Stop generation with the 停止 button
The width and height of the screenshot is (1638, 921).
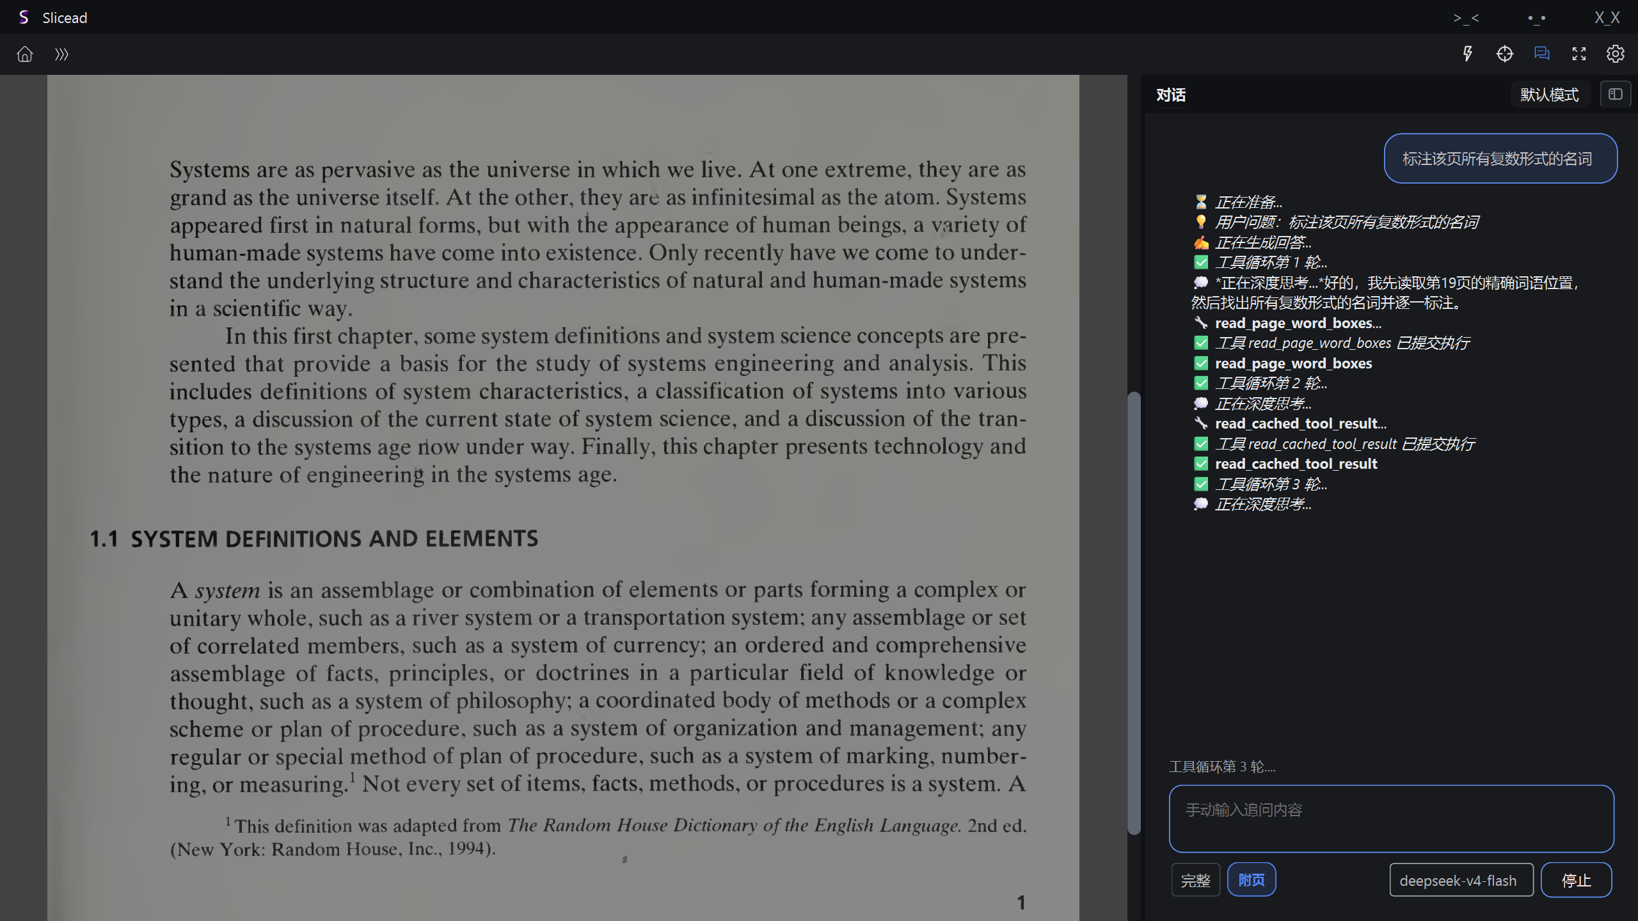(1576, 880)
